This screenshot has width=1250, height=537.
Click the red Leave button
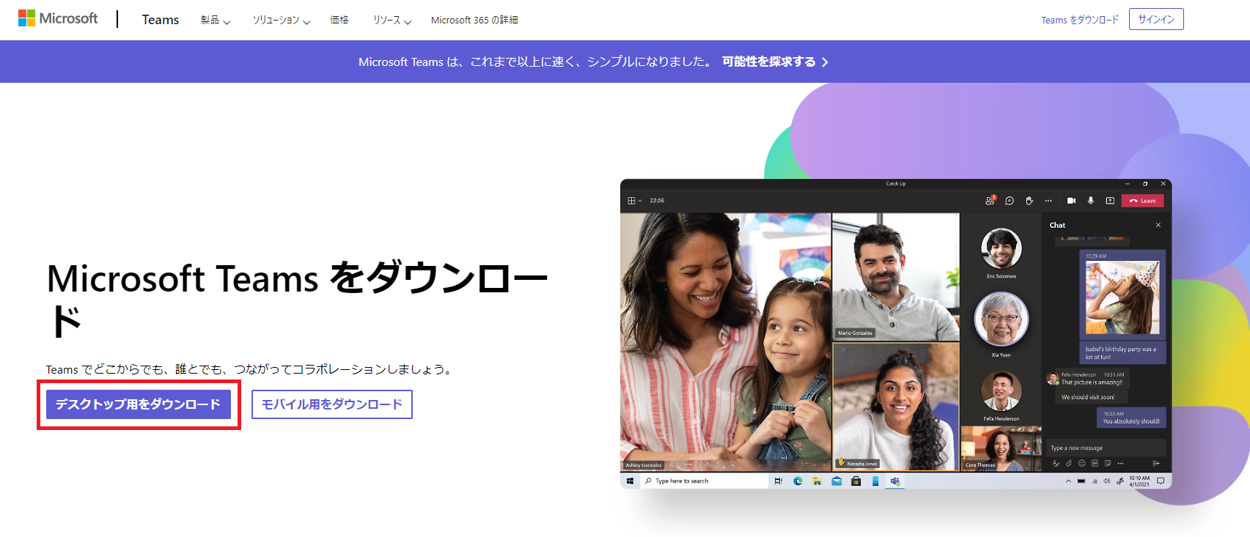[x=1143, y=201]
